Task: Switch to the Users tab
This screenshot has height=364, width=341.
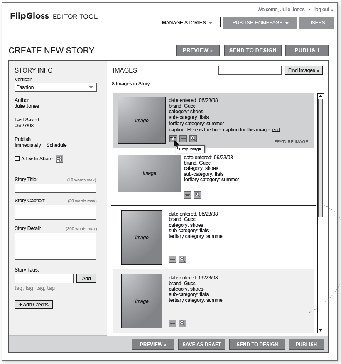Action: 316,23
